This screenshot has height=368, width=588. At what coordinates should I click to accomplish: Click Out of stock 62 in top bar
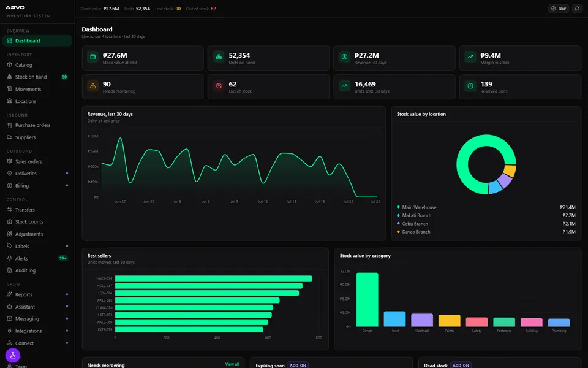point(201,9)
